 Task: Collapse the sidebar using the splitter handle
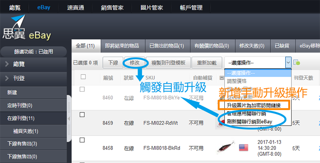(69, 119)
